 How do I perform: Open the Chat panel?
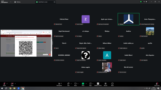point(68,84)
